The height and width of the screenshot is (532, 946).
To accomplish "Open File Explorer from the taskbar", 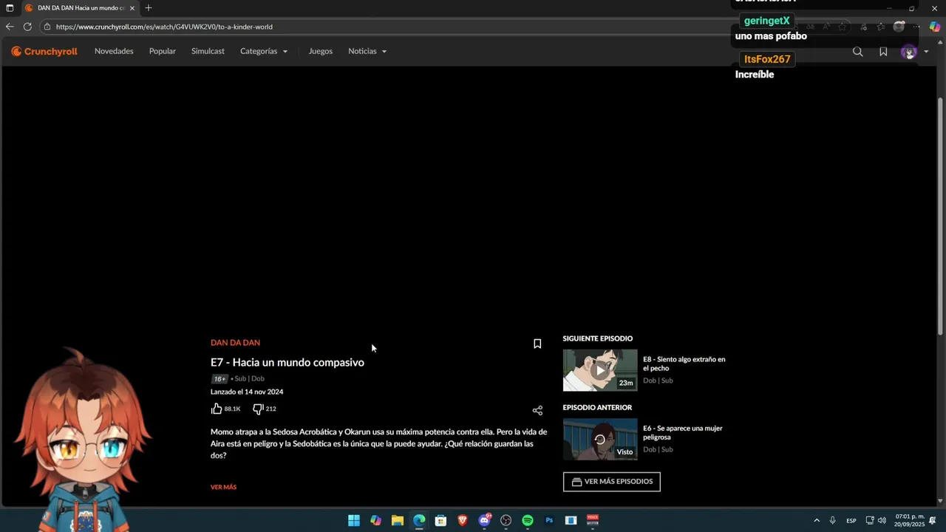I will 397,520.
